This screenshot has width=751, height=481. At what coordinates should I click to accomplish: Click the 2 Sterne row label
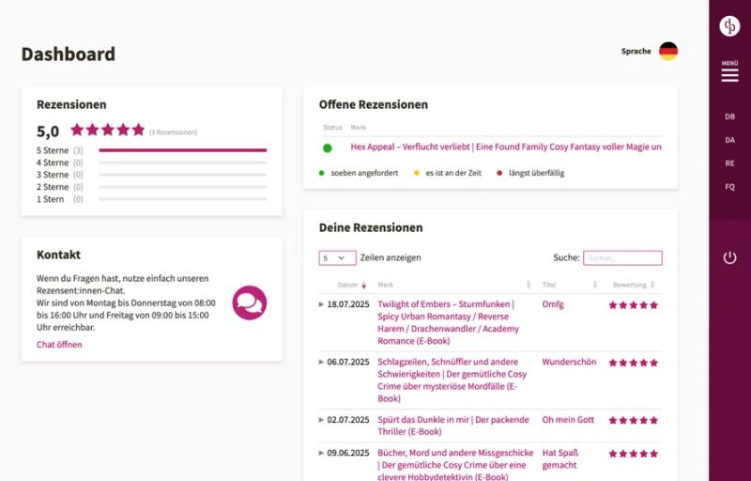point(53,187)
